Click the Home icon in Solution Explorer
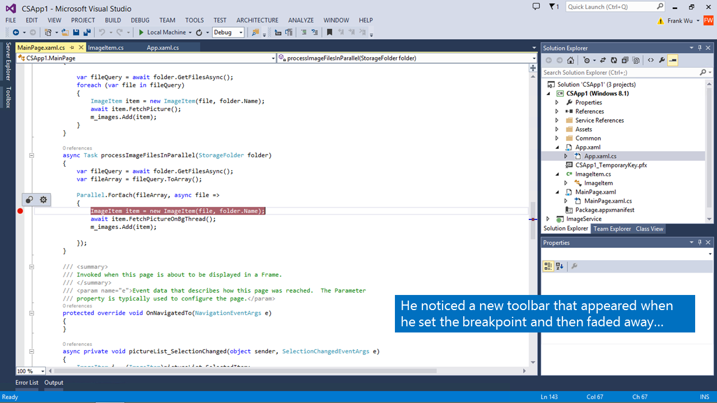The image size is (717, 403). (570, 60)
